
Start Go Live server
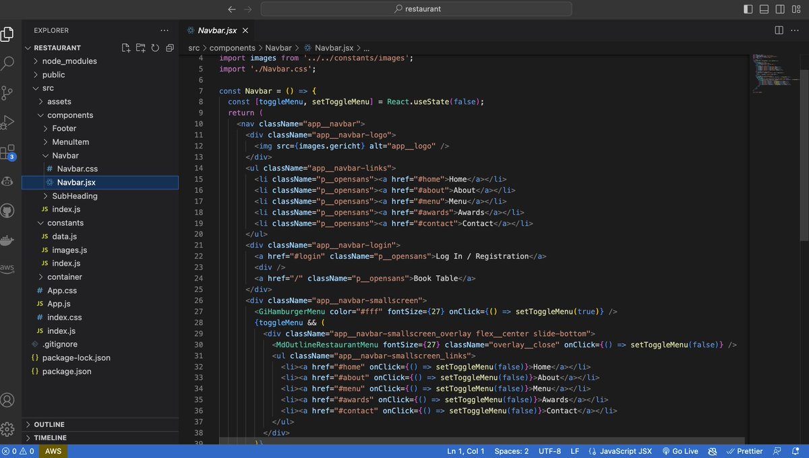[680, 451]
